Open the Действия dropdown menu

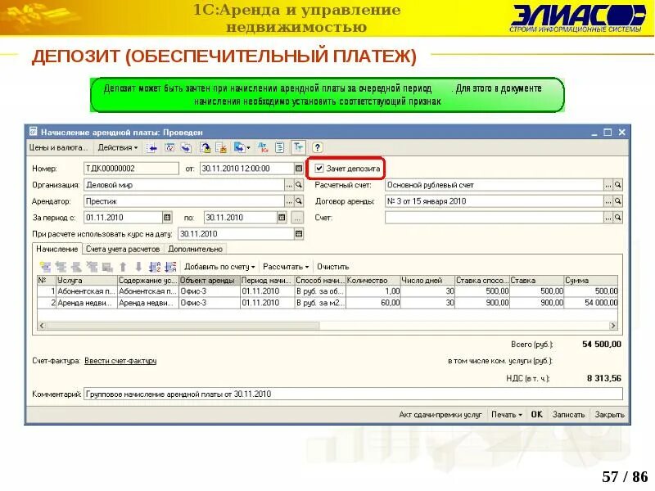coord(118,147)
